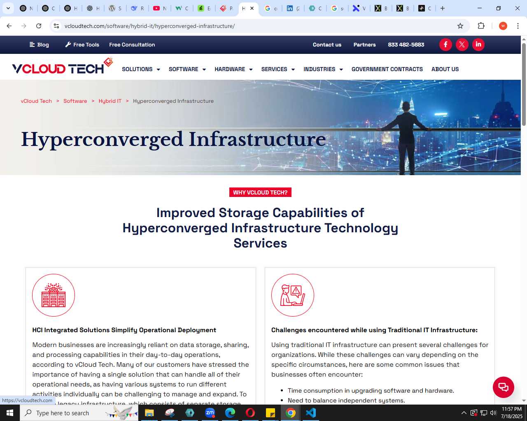Click the Software breadcrumb link
The height and width of the screenshot is (421, 527).
pos(75,101)
